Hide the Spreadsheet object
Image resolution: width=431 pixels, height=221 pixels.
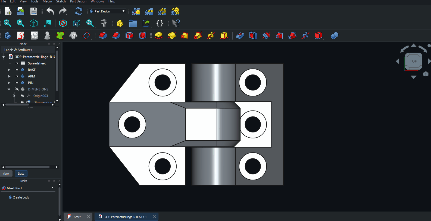tap(17, 63)
